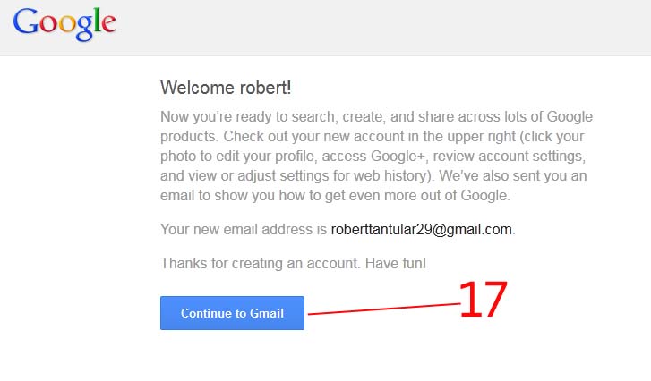
Task: Click the red number 17 annotation
Action: tap(484, 300)
